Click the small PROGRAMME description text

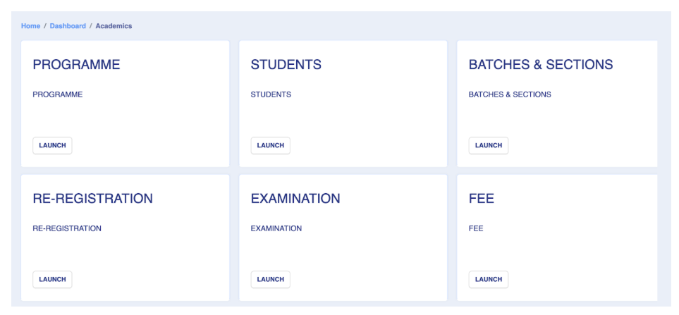57,94
